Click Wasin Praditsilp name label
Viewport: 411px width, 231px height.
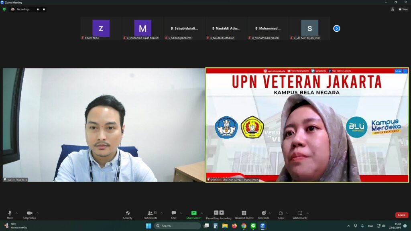(x=16, y=180)
